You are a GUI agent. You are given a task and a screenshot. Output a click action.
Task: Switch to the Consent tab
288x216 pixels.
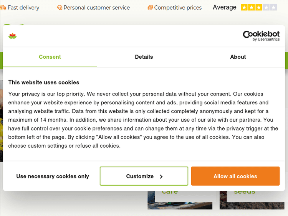click(50, 57)
